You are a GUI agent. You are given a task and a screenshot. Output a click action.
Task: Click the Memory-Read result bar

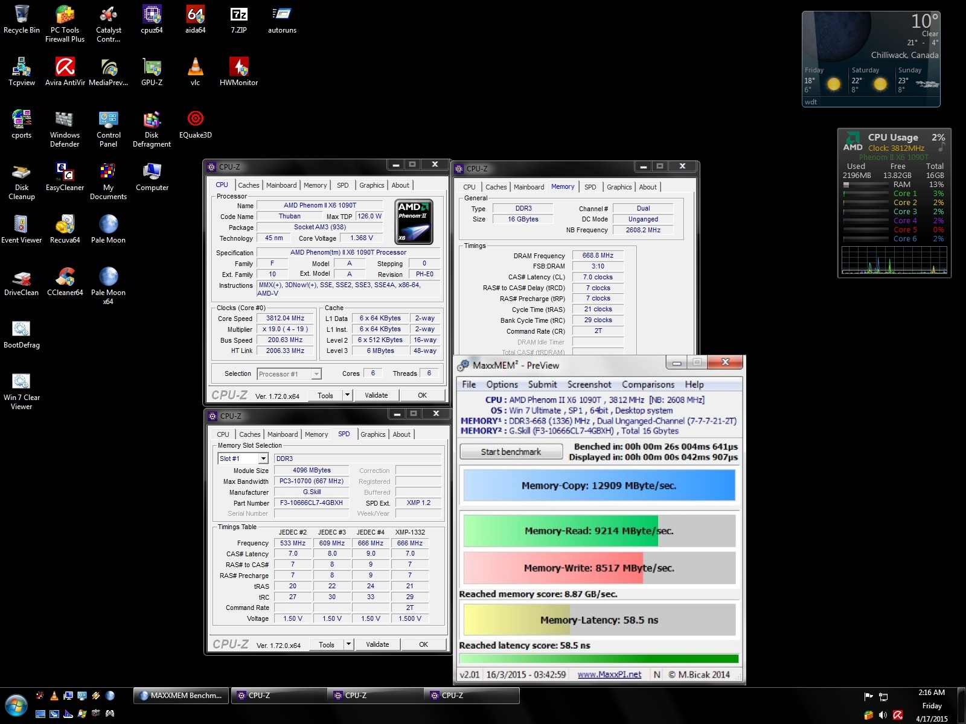pos(599,531)
